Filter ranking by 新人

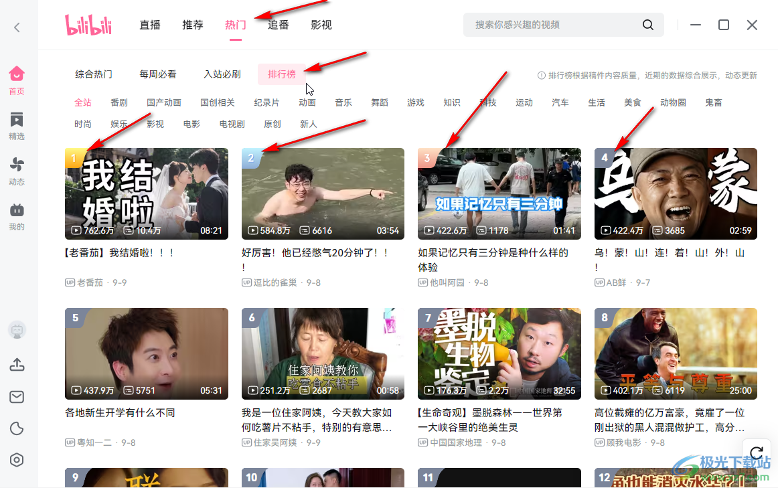(309, 124)
